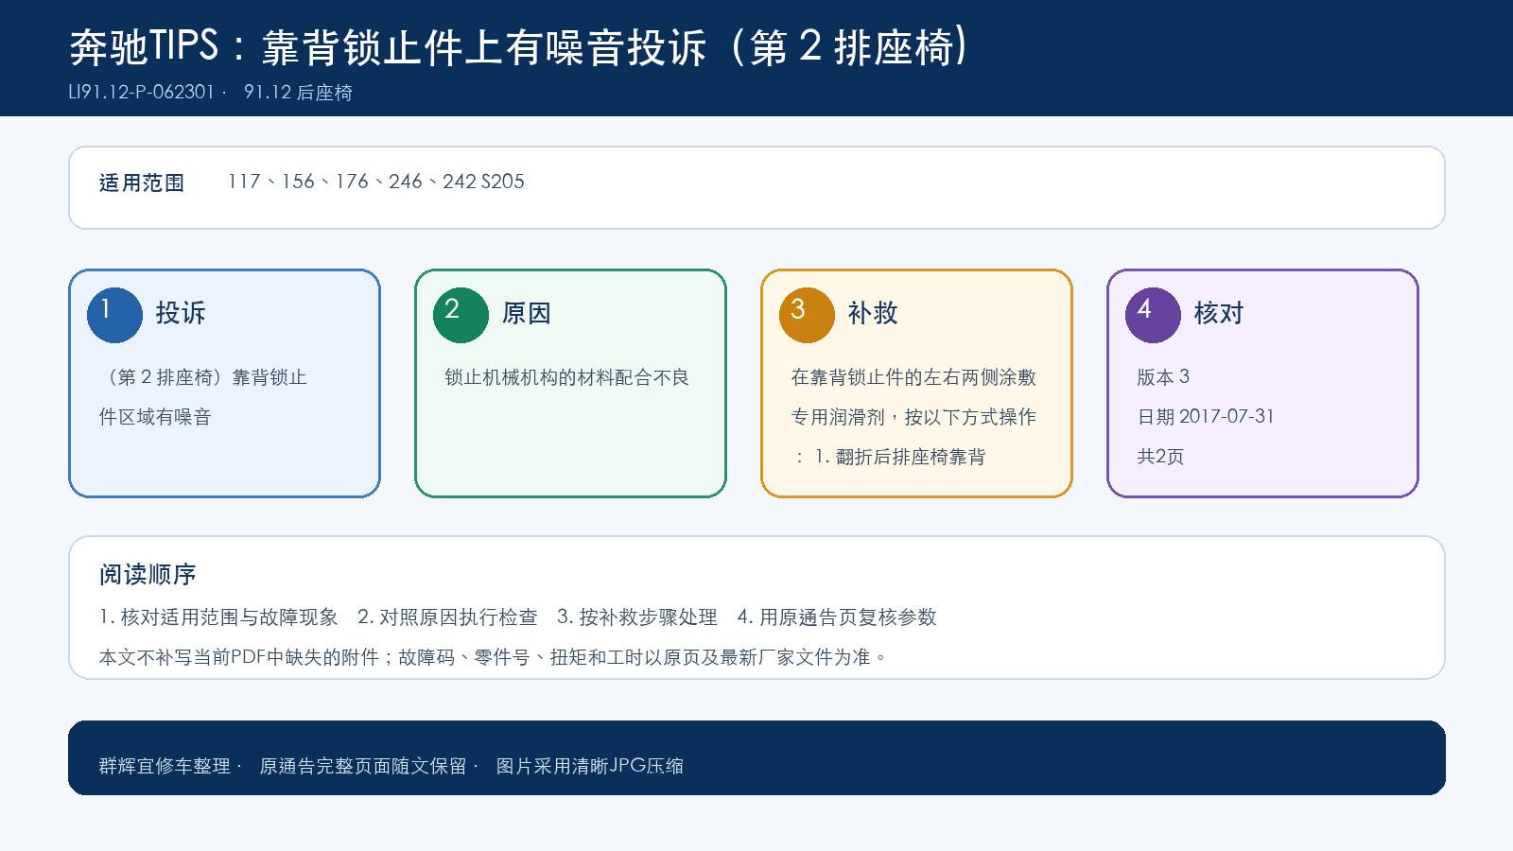The height and width of the screenshot is (851, 1513).
Task: Click footer text 群辉宜修车整理
Action: (x=165, y=766)
